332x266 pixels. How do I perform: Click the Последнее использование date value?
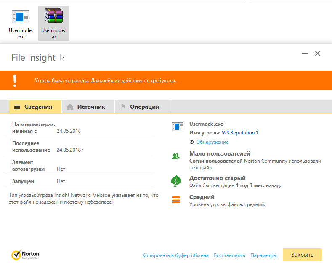[69, 150]
